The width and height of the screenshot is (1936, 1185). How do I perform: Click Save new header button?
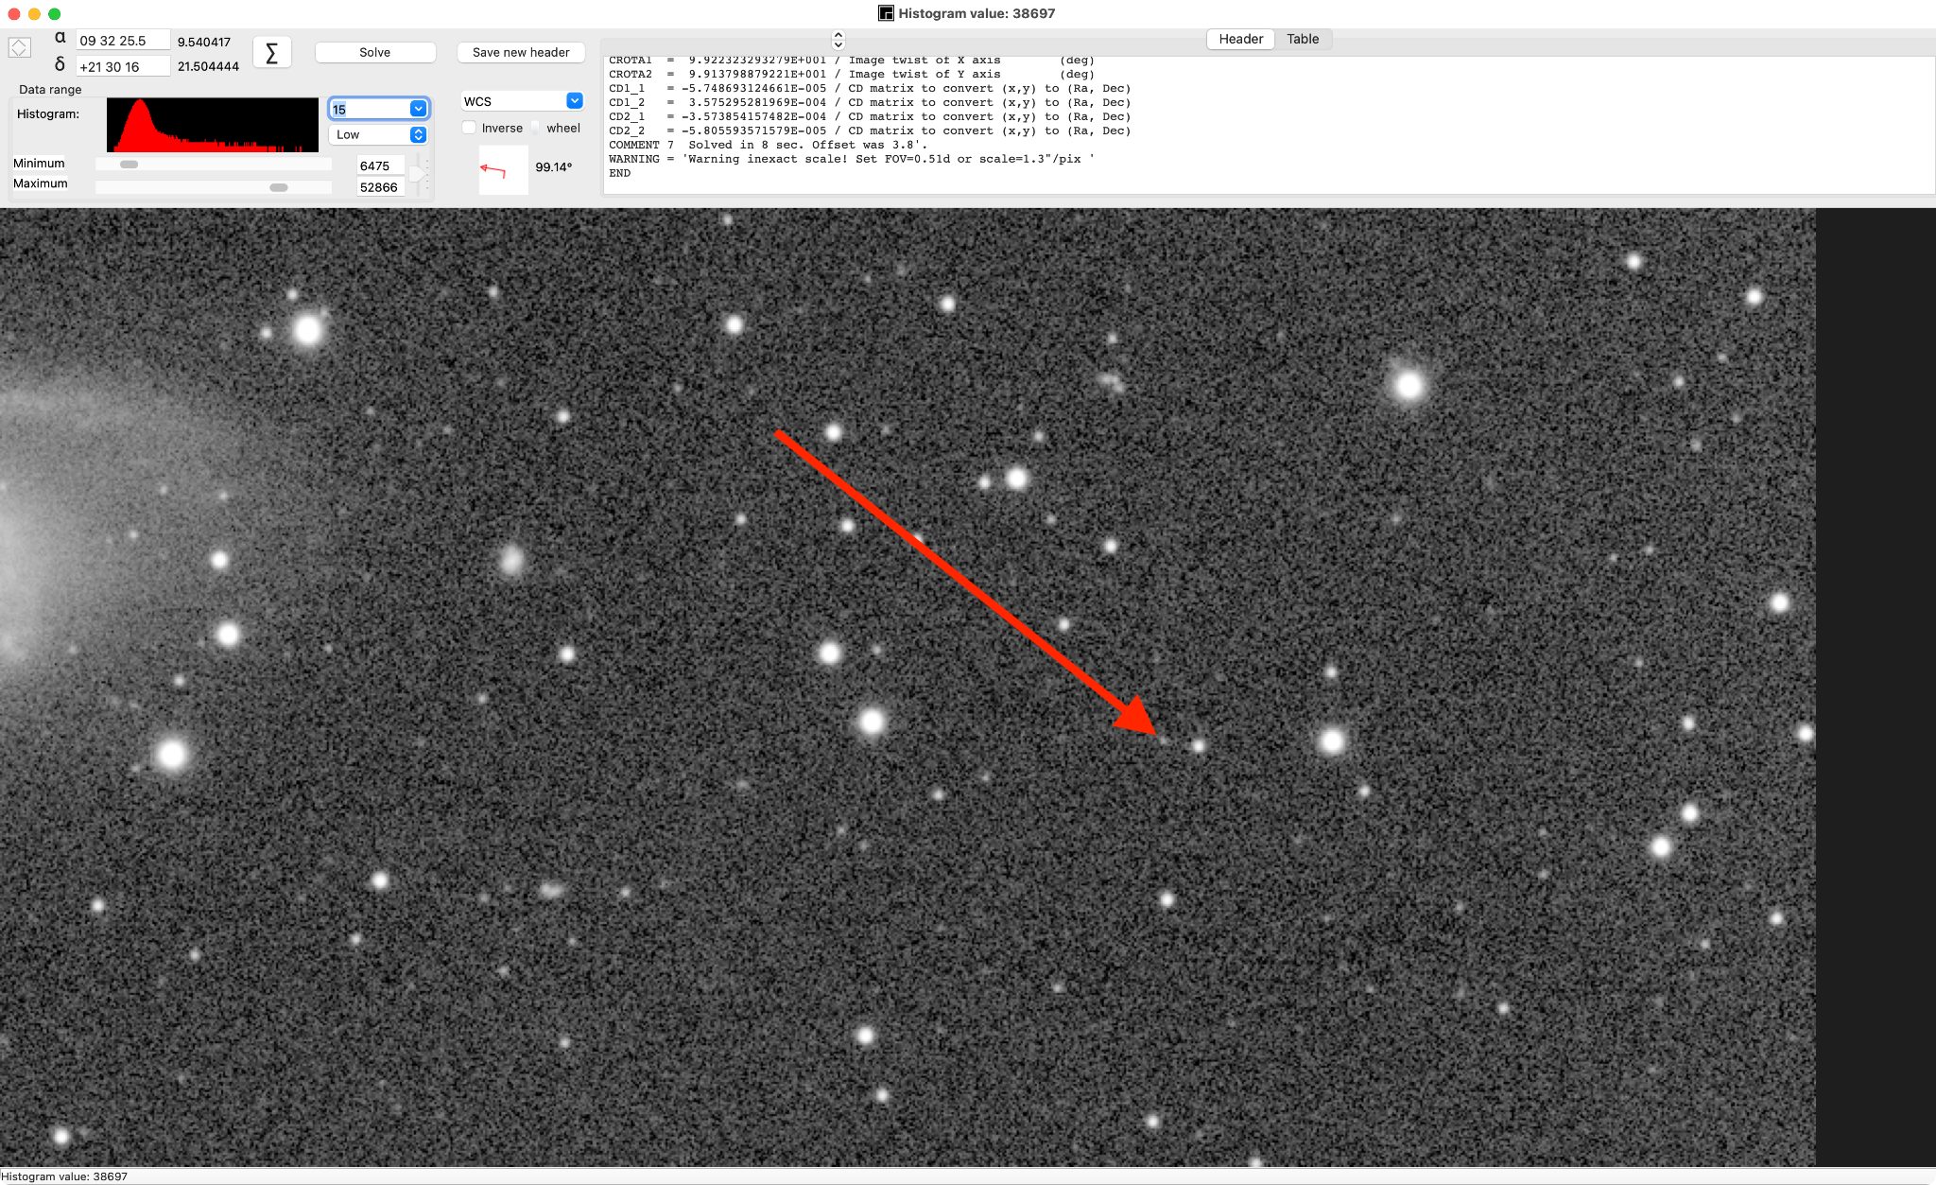tap(521, 52)
